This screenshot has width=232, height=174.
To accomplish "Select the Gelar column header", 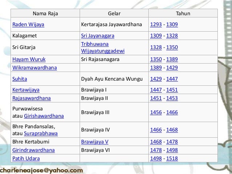I will point(114,13).
